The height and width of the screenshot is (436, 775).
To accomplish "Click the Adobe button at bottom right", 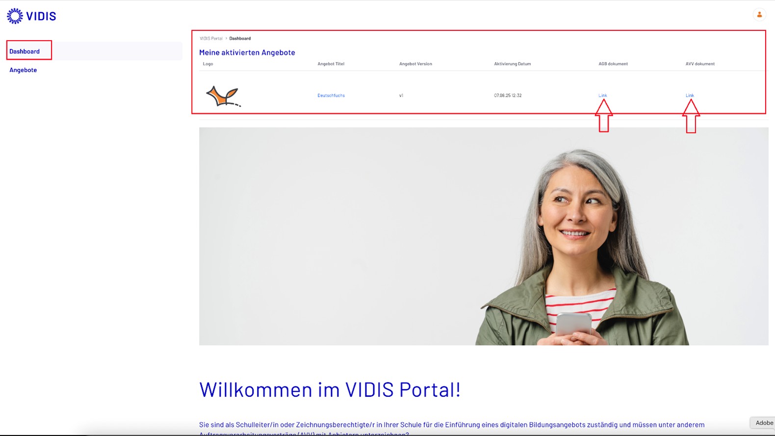I will pos(763,423).
